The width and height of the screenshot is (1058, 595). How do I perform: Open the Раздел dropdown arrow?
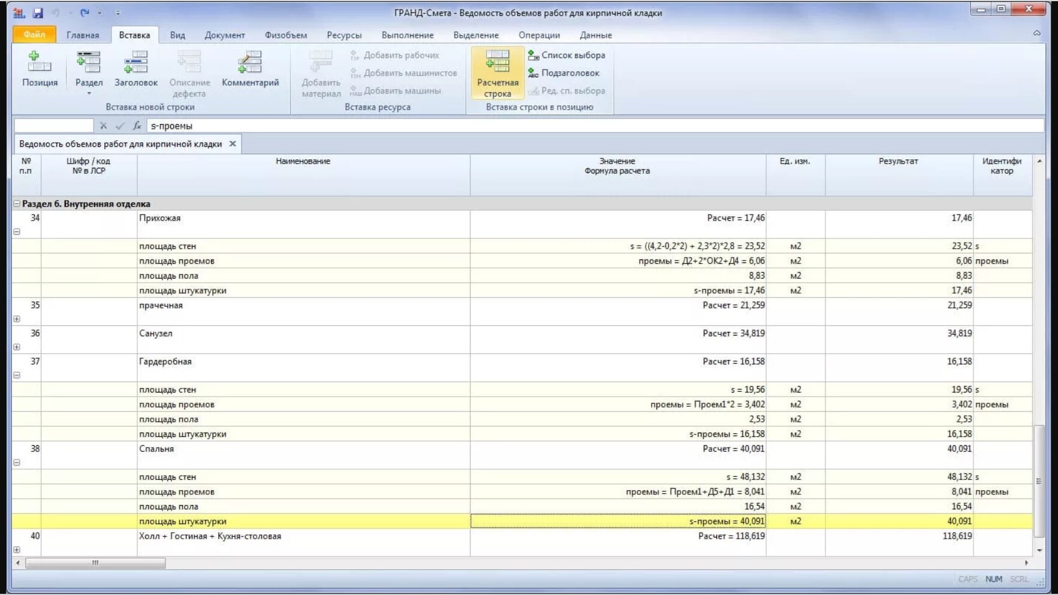click(x=89, y=93)
